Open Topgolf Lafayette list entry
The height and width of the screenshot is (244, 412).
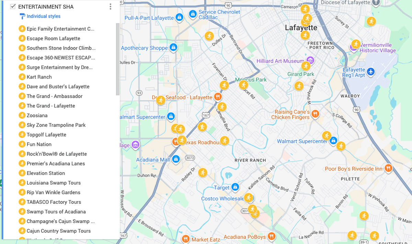[46, 135]
